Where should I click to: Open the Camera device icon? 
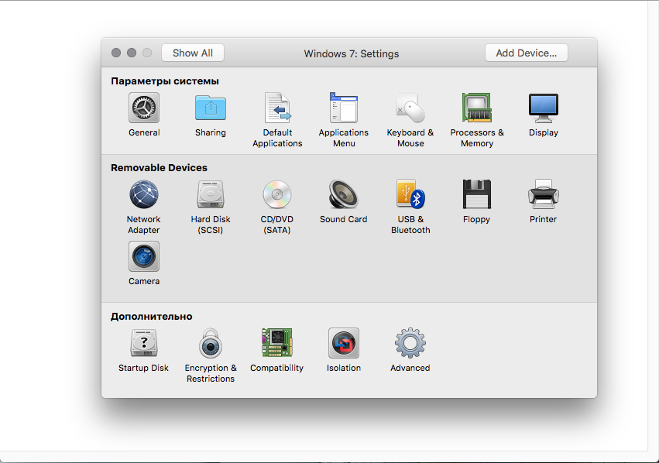(144, 256)
